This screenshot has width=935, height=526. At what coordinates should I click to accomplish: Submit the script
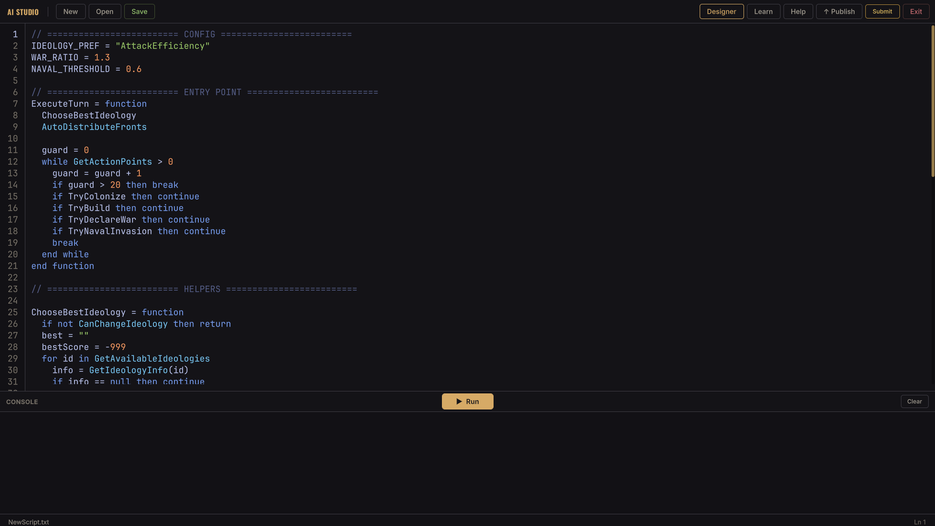pyautogui.click(x=882, y=12)
